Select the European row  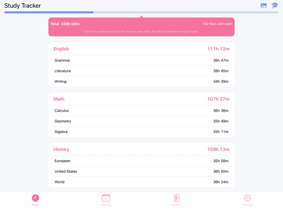141,161
